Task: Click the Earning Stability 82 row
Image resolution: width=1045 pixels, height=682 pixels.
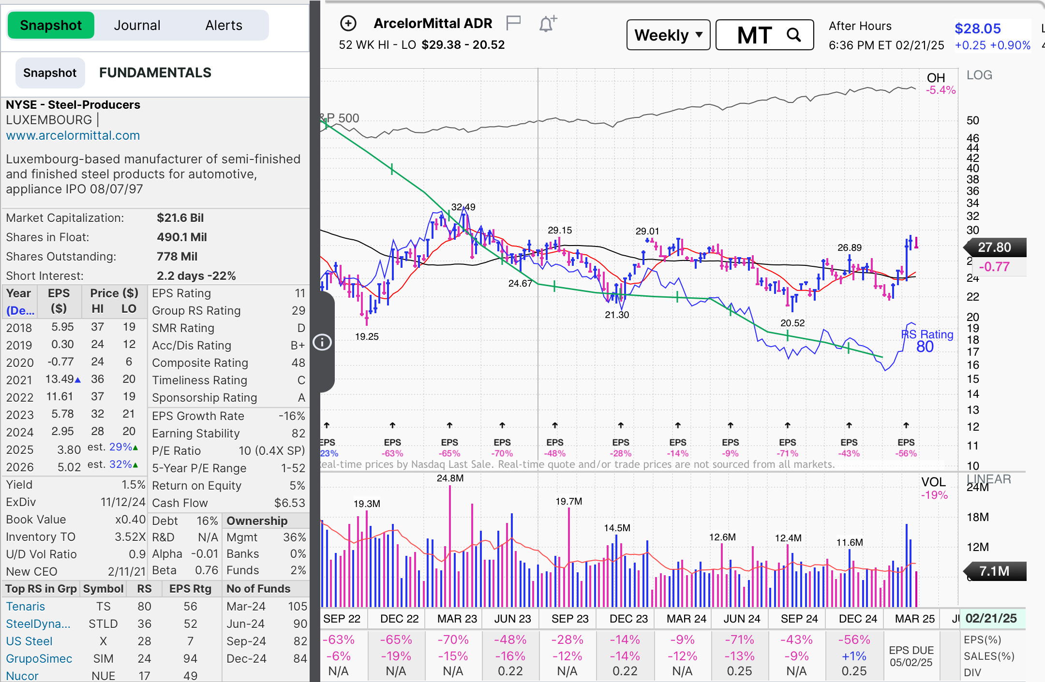Action: [x=228, y=434]
